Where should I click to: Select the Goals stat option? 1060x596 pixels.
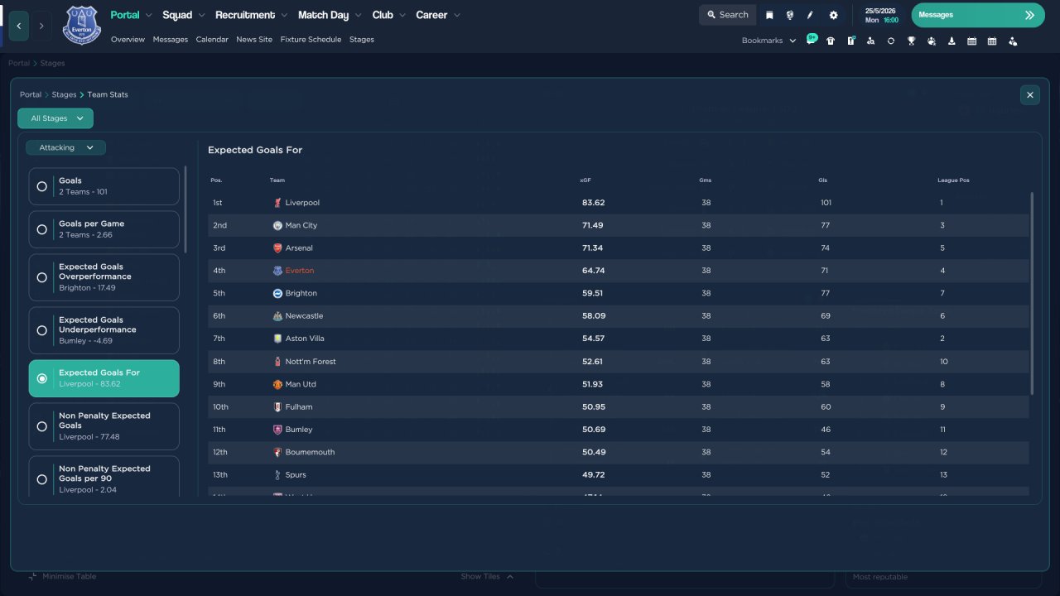pos(104,186)
